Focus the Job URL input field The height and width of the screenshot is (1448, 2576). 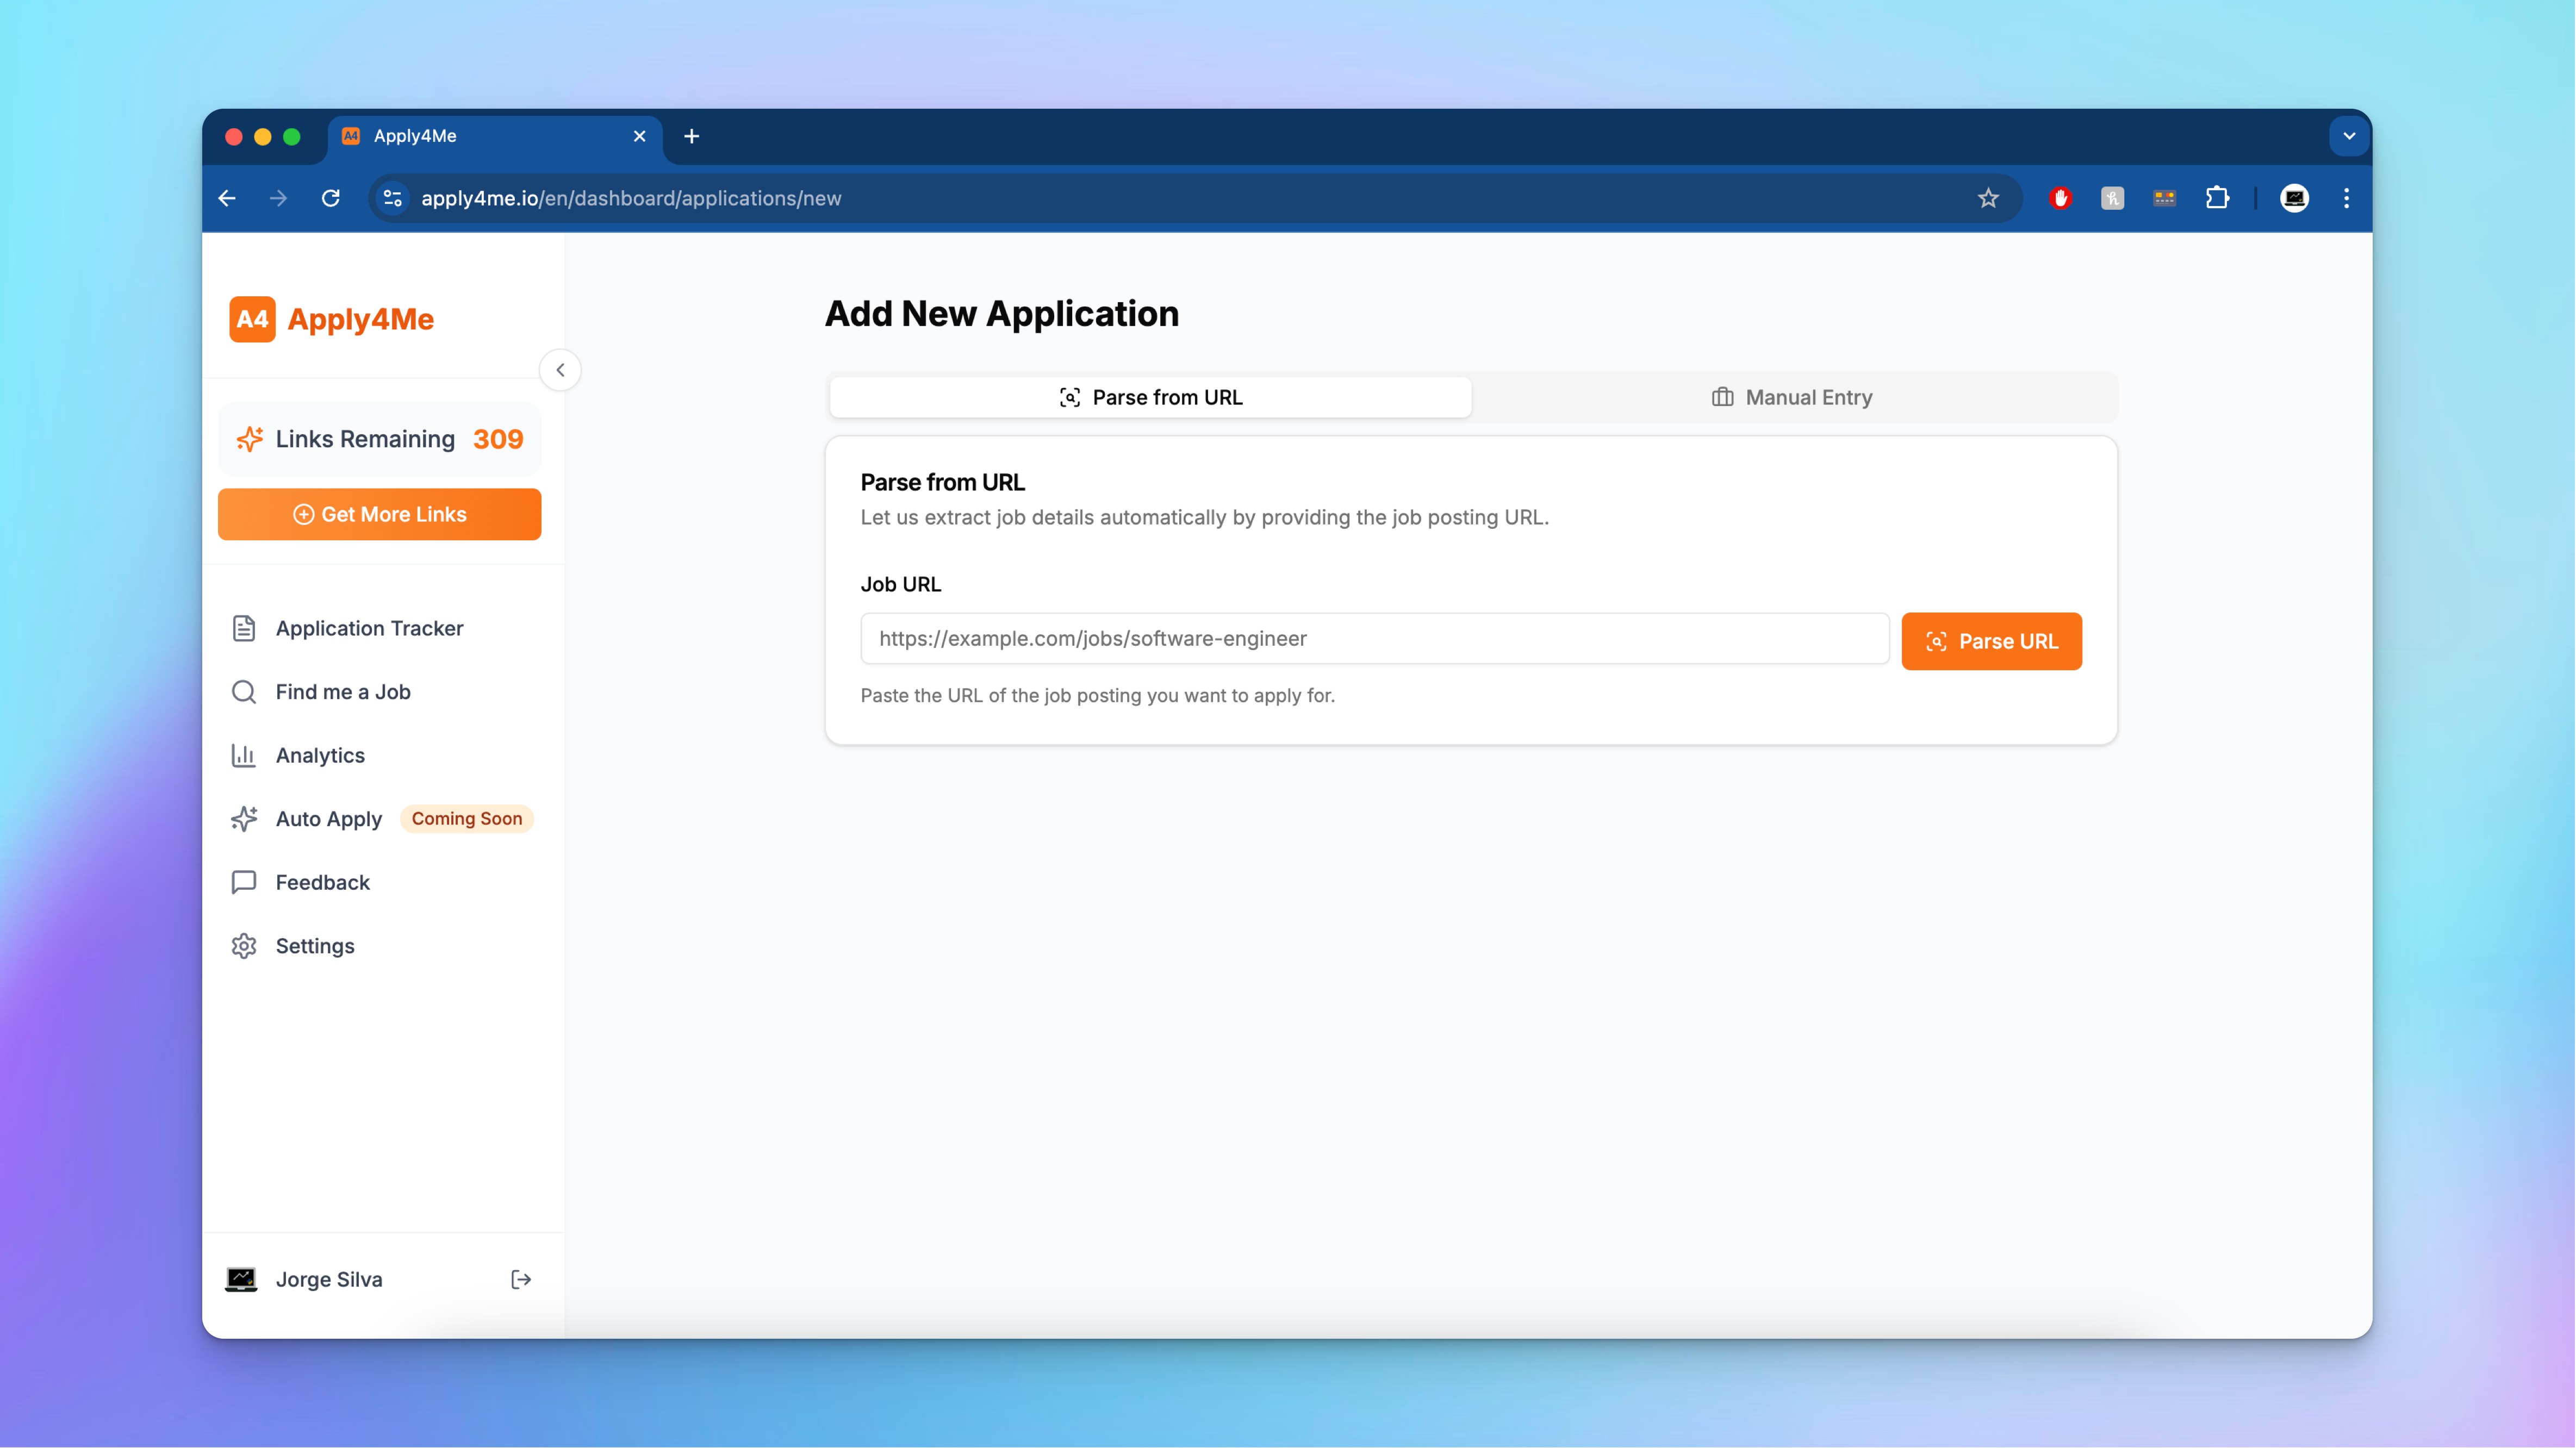click(1374, 638)
